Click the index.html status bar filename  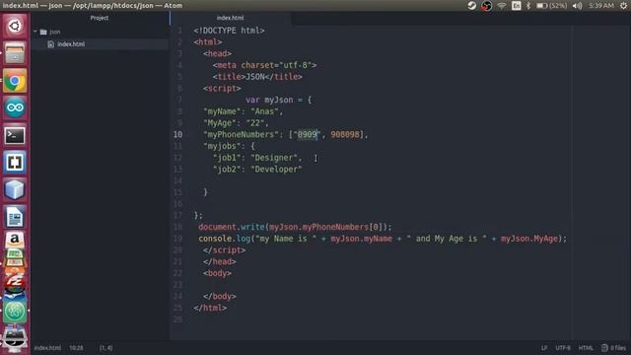point(47,348)
